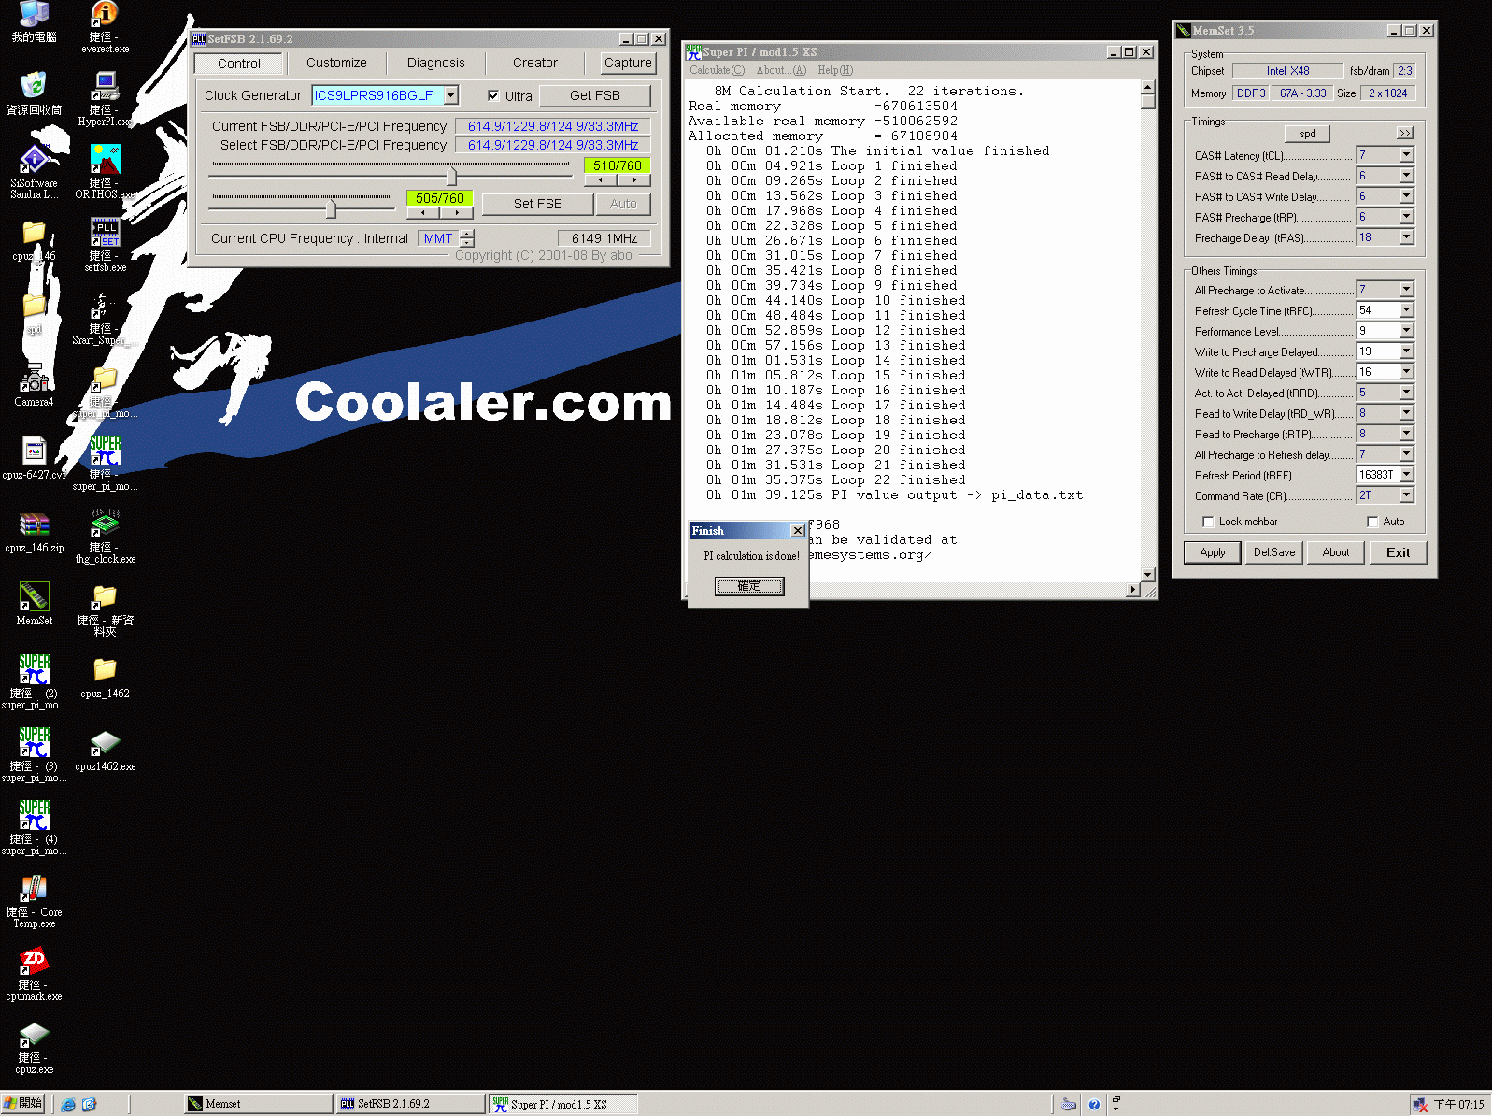Open Precharge Delay (tRAS) dropdown

click(1407, 237)
